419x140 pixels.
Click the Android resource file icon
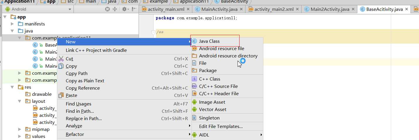[194, 49]
